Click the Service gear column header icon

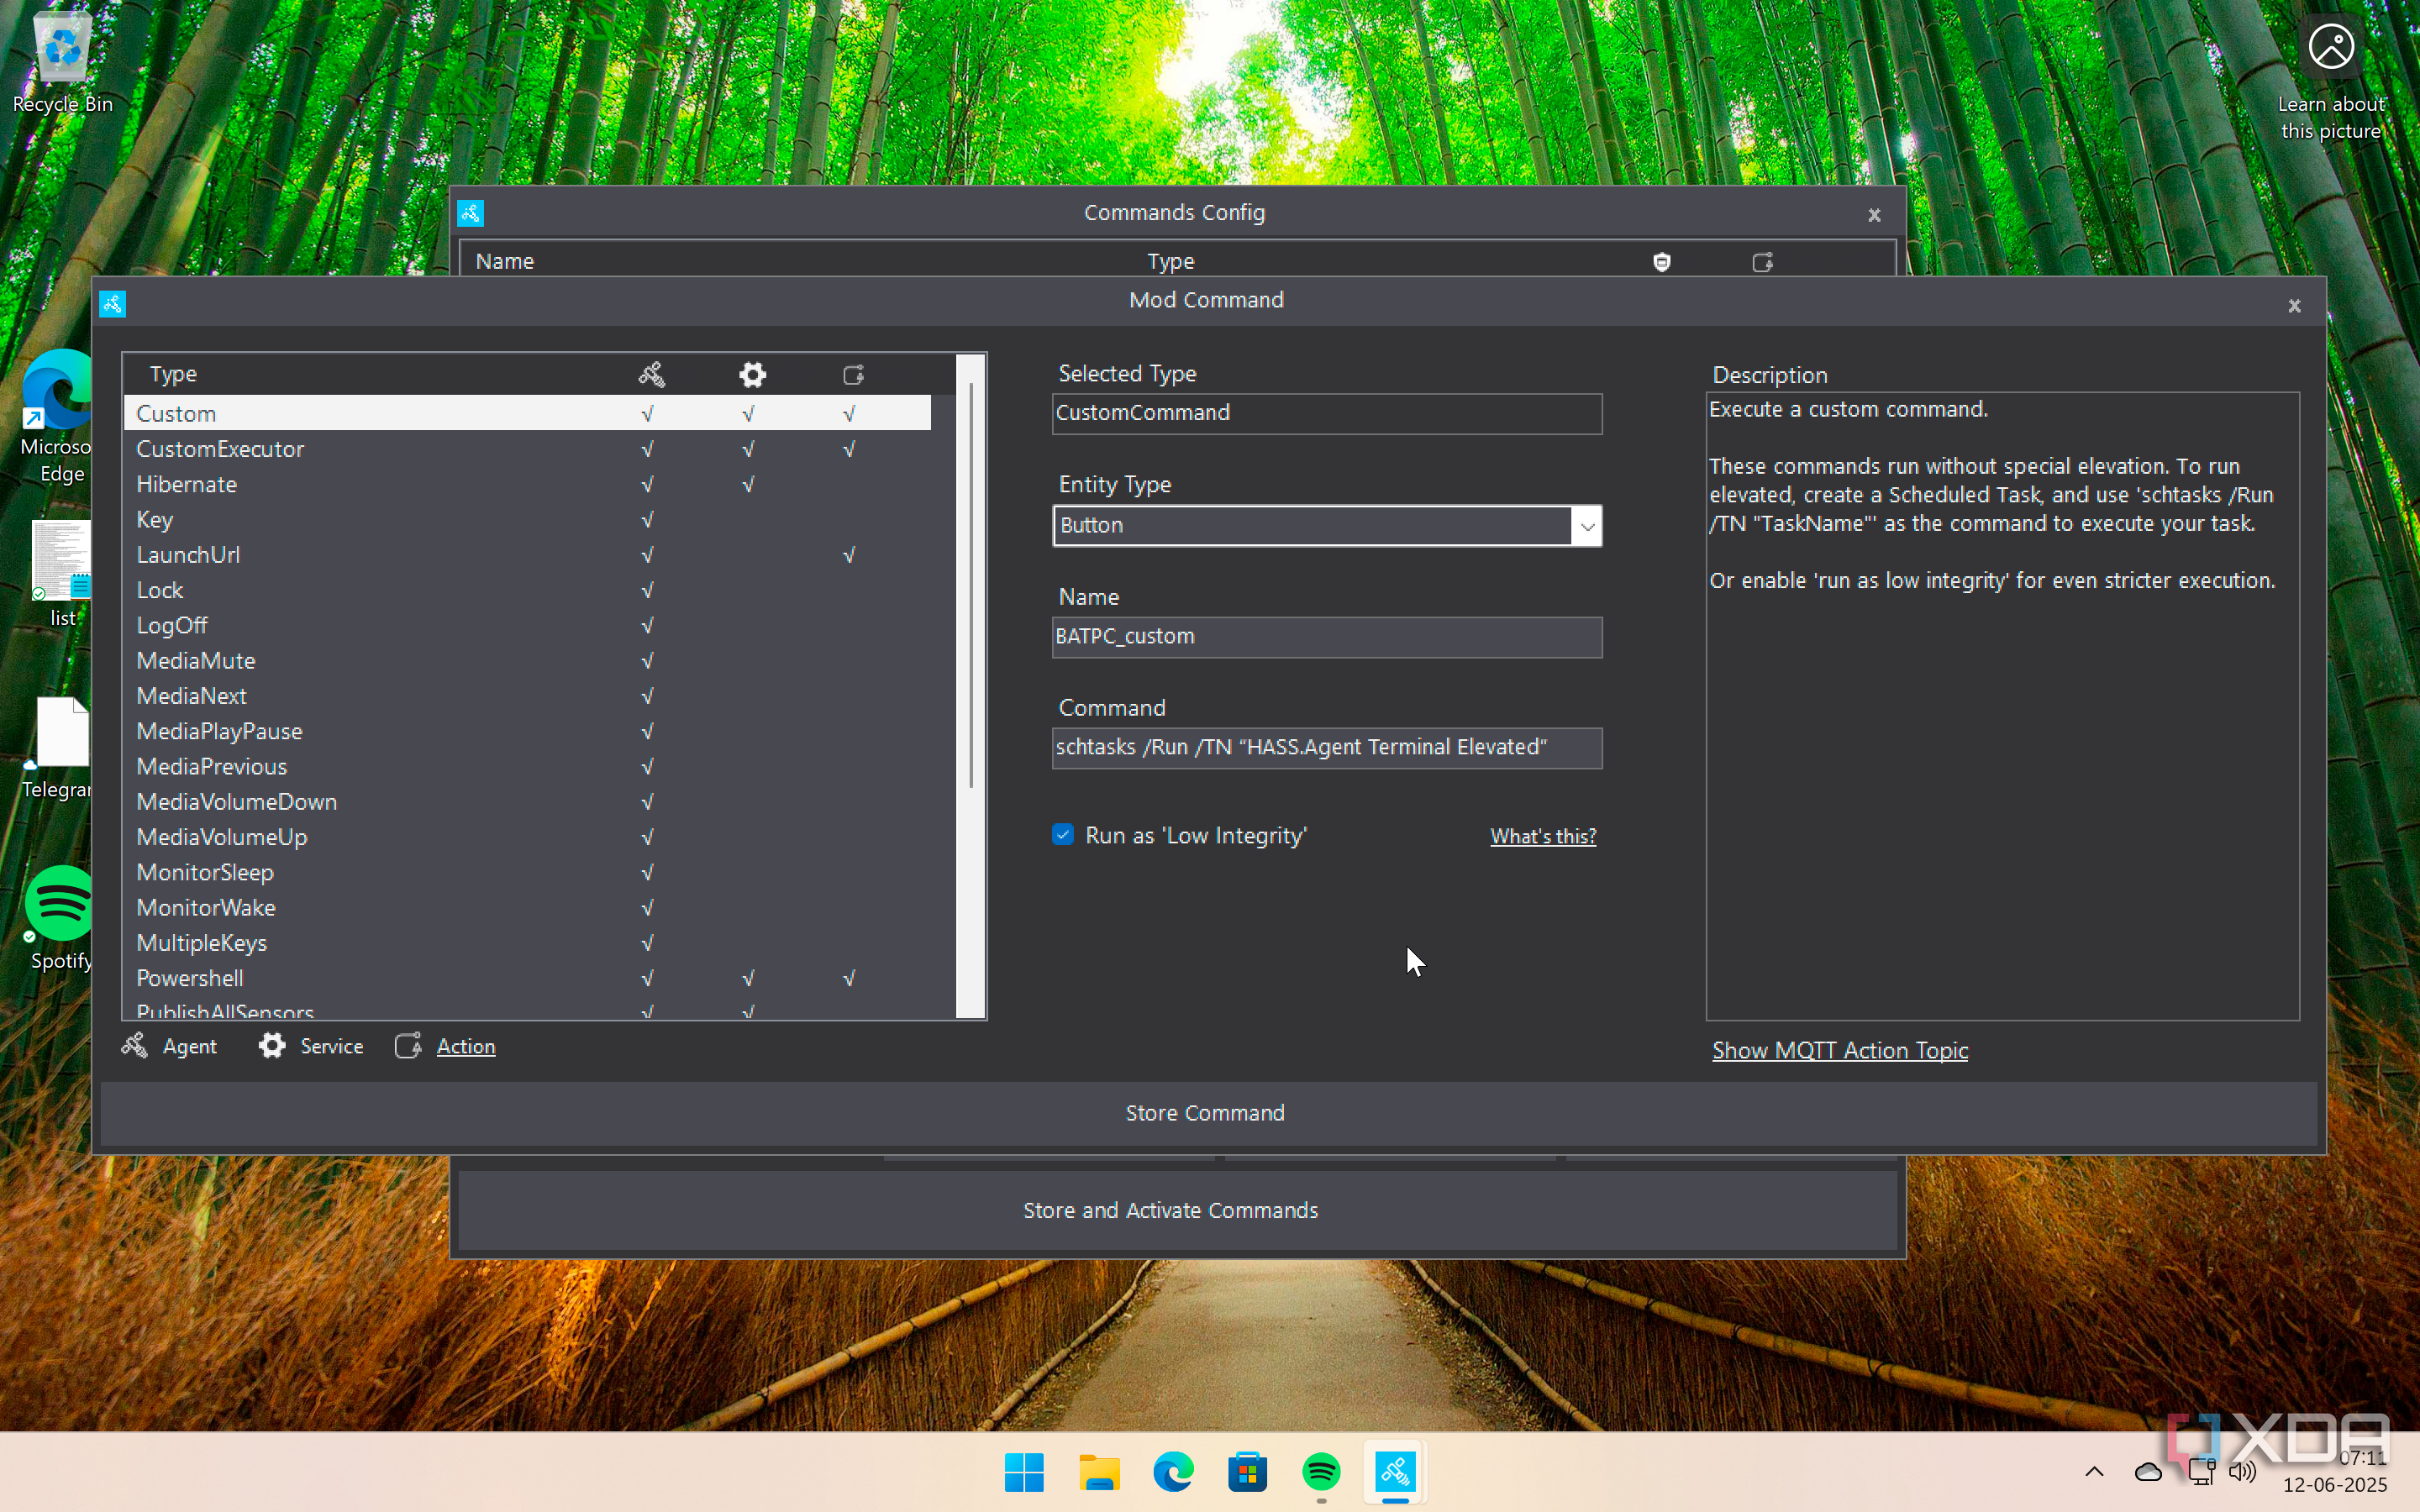(752, 374)
